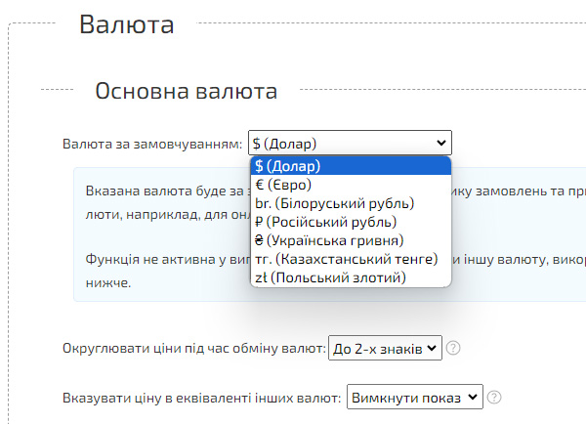
Task: Click the 'Валюта' page heading
Action: [126, 24]
